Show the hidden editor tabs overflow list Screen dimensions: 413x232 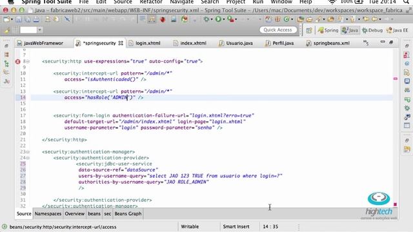(366, 43)
